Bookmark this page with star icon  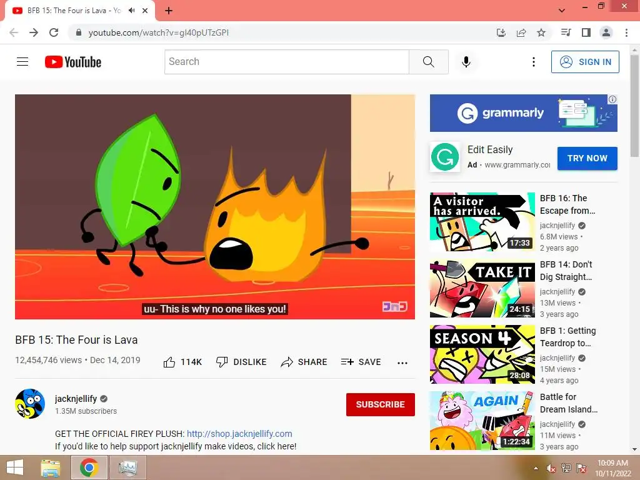541,32
